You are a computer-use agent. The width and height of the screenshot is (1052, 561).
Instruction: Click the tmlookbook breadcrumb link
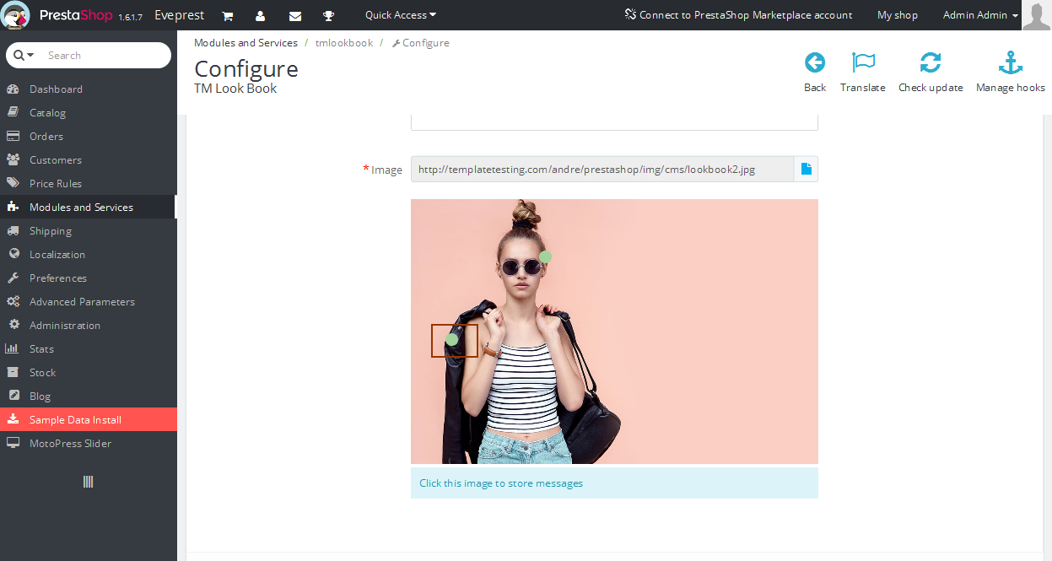click(344, 43)
